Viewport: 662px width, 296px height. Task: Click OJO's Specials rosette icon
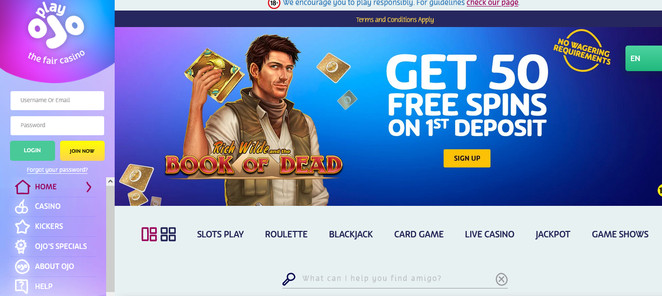click(x=22, y=246)
